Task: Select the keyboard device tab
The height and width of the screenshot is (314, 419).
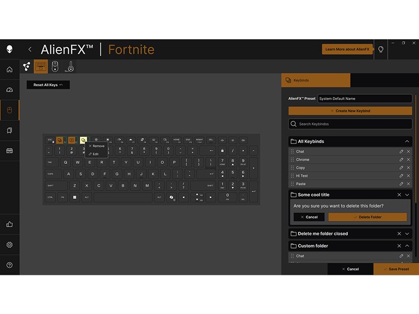Action: click(41, 66)
